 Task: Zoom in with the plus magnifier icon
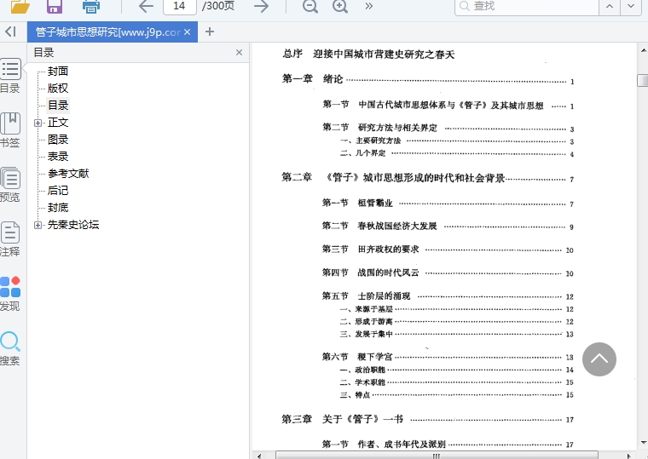click(x=340, y=6)
